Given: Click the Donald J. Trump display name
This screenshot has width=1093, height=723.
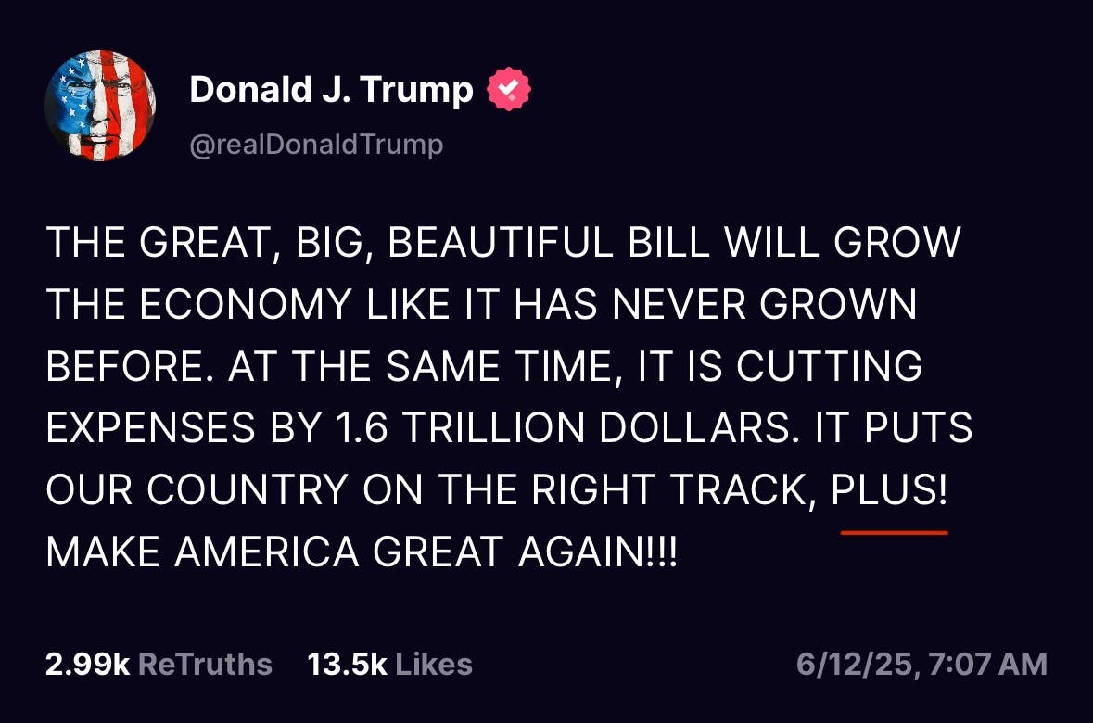Looking at the screenshot, I should [x=331, y=90].
